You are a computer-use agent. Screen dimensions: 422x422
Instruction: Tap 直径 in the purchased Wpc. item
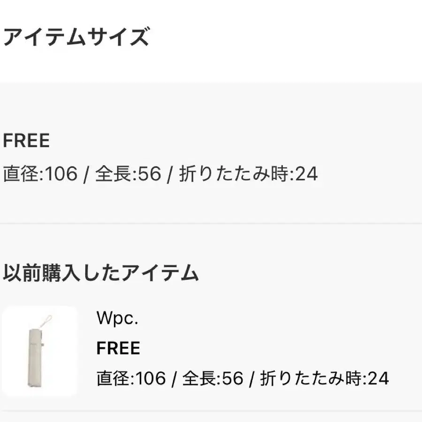coord(113,378)
